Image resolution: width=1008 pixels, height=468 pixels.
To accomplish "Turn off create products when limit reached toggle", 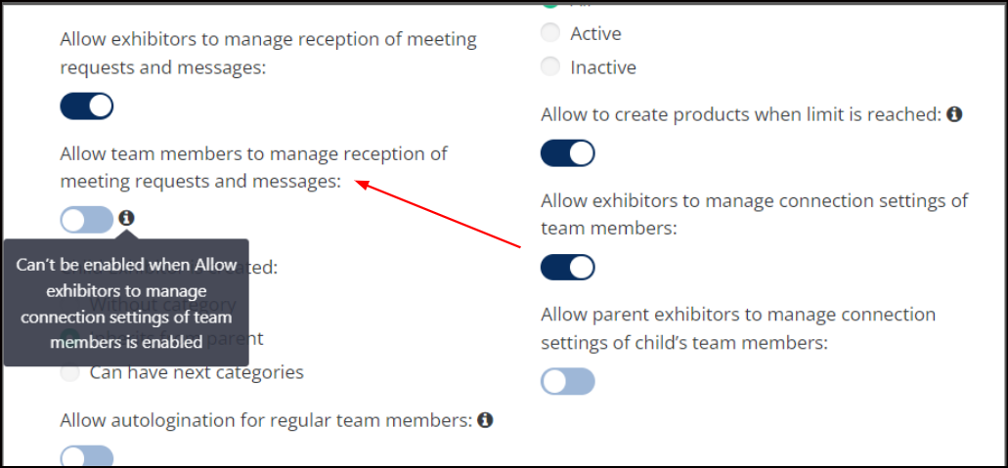I will [x=568, y=153].
